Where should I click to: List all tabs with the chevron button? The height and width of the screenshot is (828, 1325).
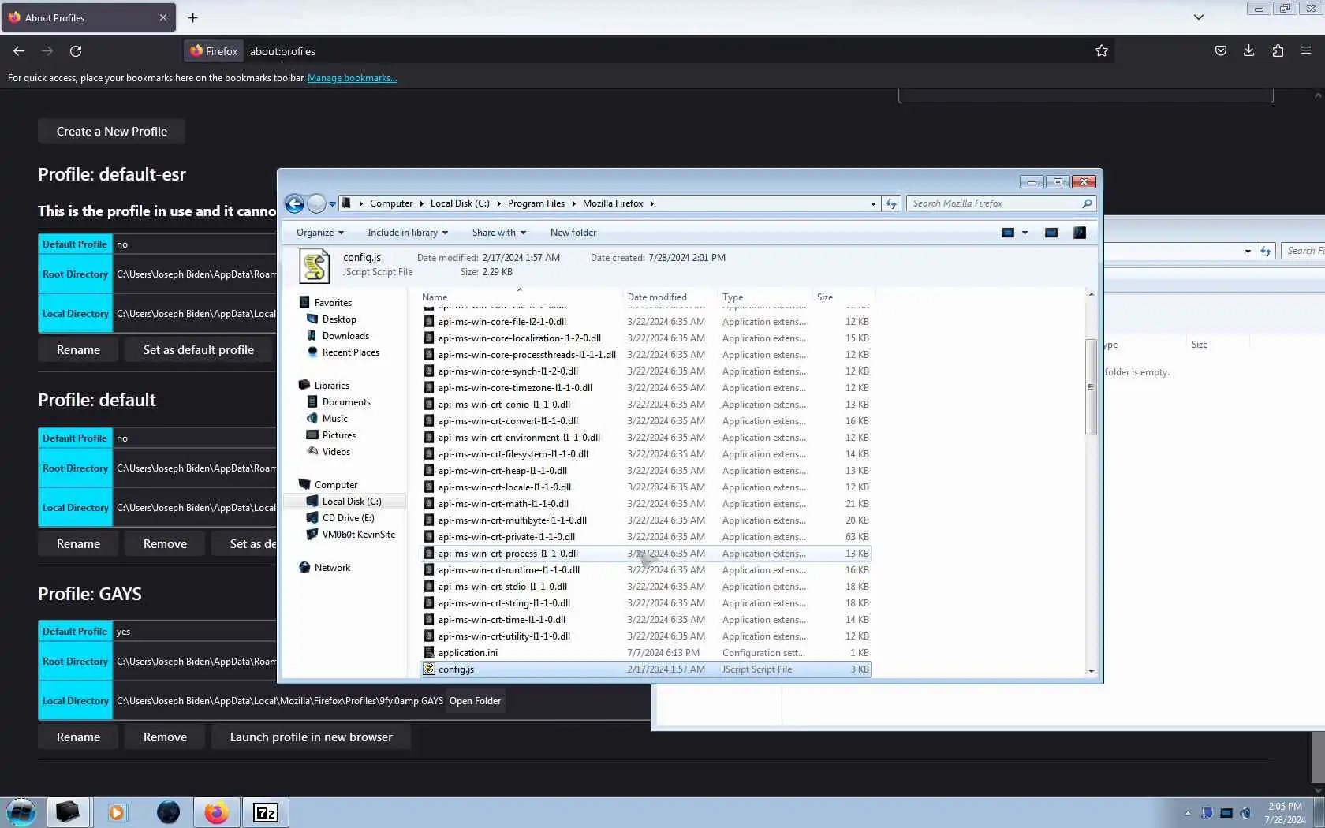[x=1199, y=17]
